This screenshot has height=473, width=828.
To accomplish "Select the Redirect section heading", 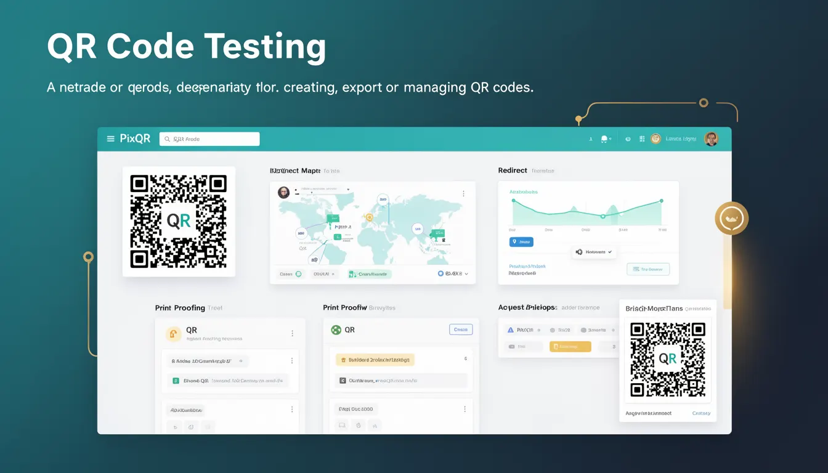I will click(x=513, y=171).
